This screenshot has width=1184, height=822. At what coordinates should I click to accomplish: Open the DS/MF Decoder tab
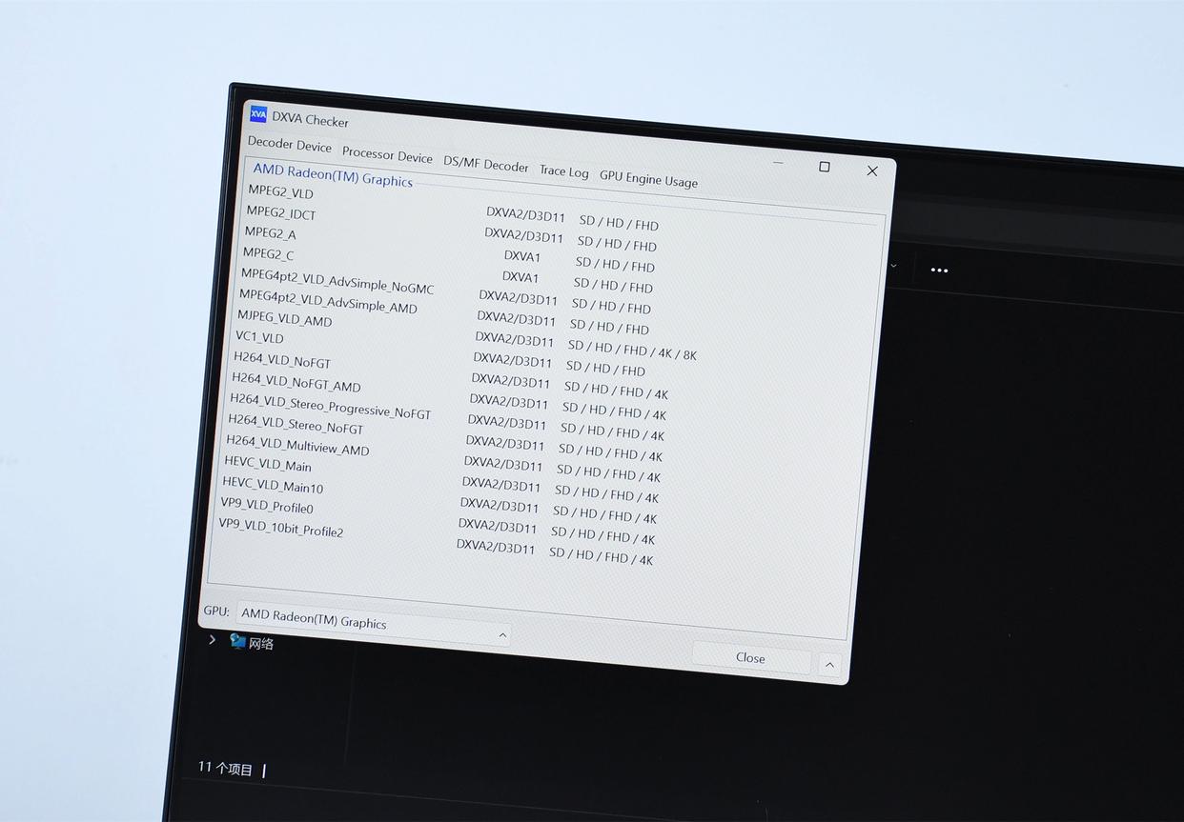(x=486, y=164)
